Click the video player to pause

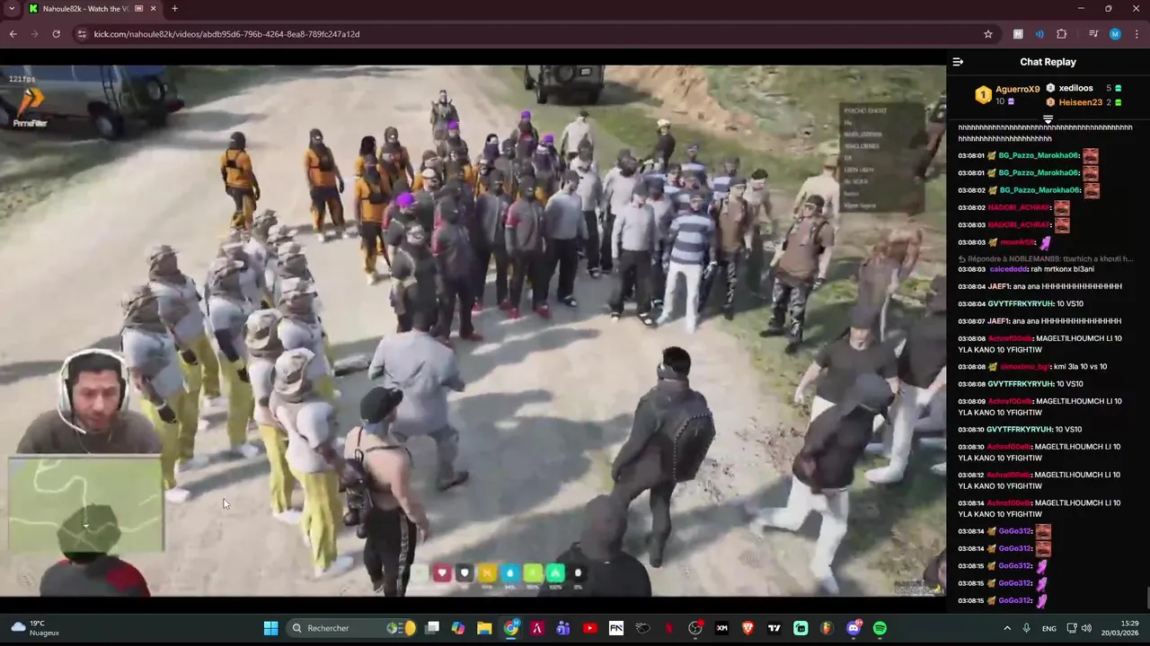click(x=473, y=330)
